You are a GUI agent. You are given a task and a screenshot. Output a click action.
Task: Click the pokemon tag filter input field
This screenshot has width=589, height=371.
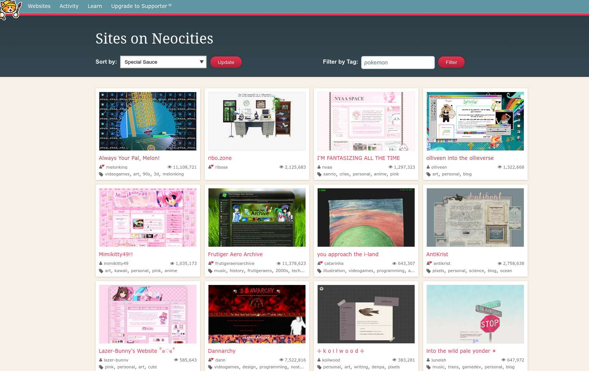[398, 62]
